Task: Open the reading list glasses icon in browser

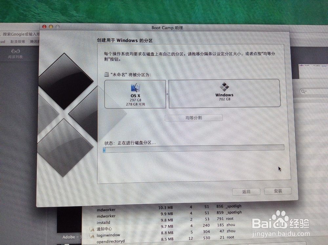Action: [x=15, y=51]
